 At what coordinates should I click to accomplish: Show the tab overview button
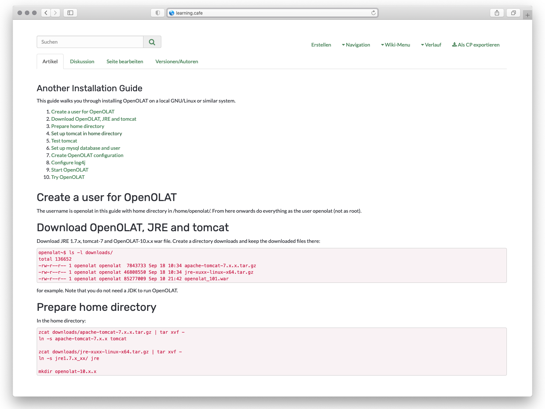click(513, 13)
